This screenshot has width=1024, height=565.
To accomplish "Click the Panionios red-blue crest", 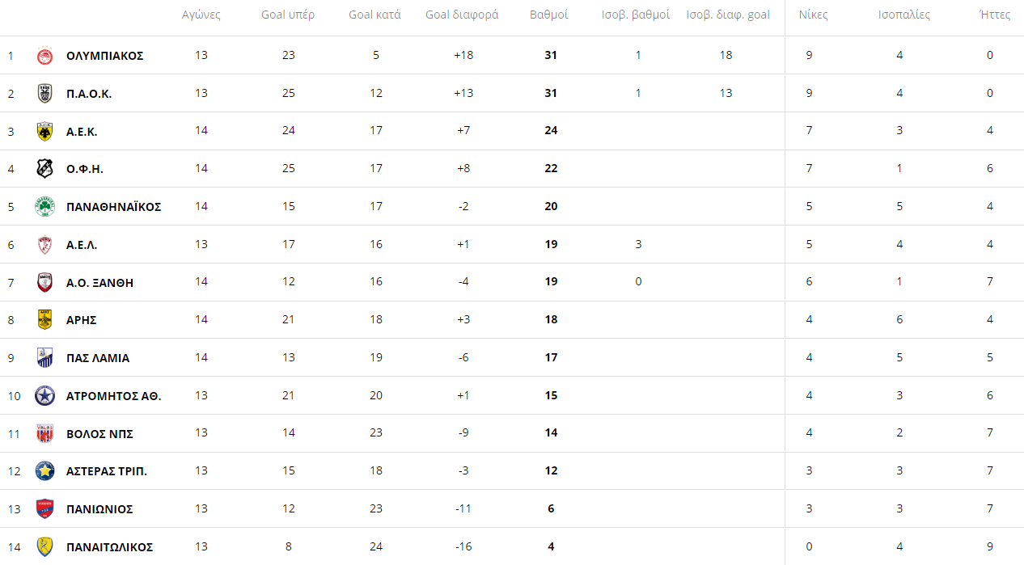I will tap(44, 509).
